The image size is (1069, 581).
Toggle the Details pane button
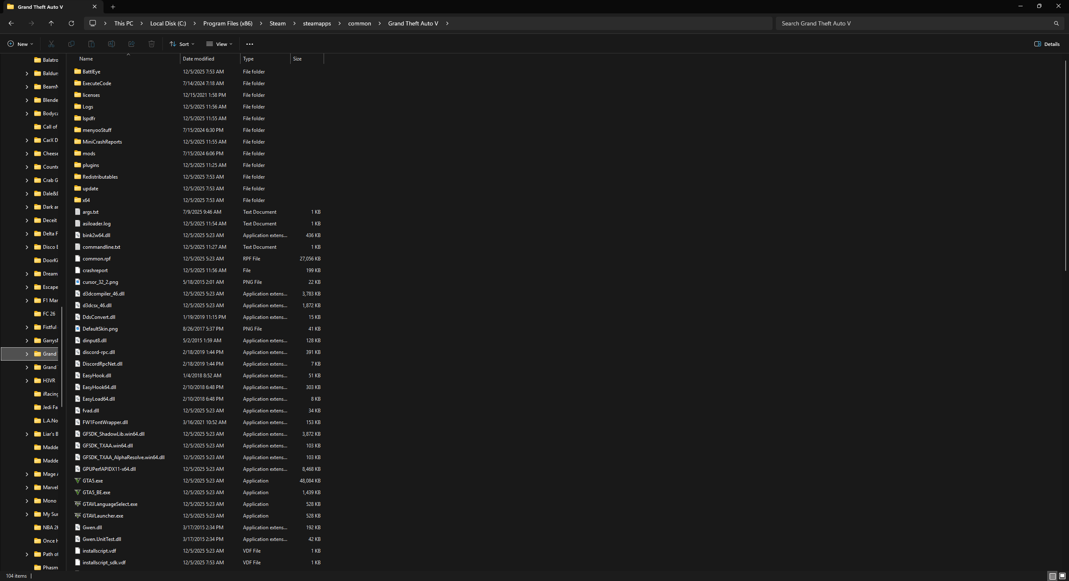coord(1047,44)
